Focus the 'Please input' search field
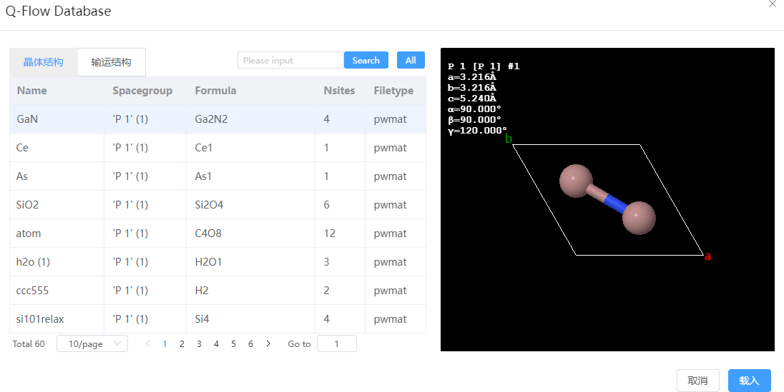The image size is (784, 392). tap(290, 61)
